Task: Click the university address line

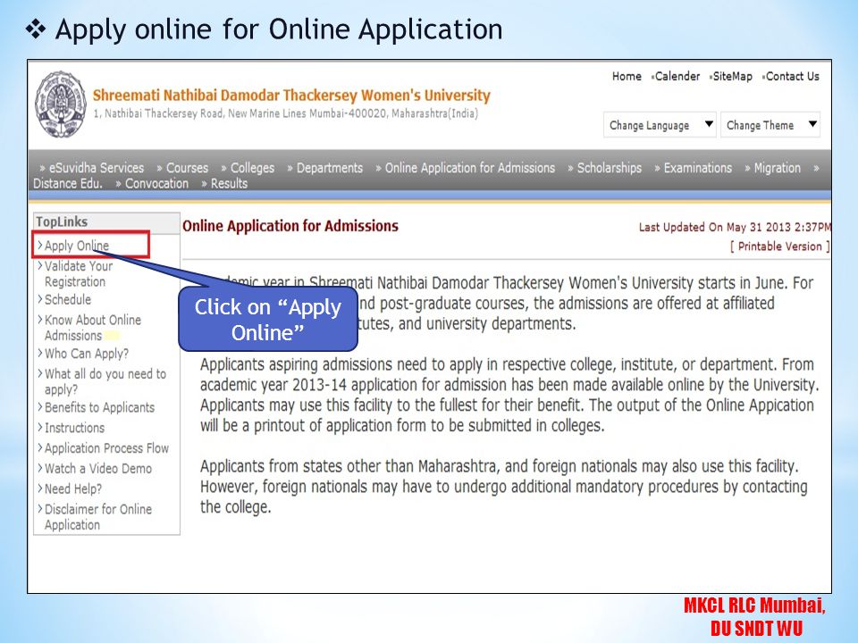Action: [285, 113]
